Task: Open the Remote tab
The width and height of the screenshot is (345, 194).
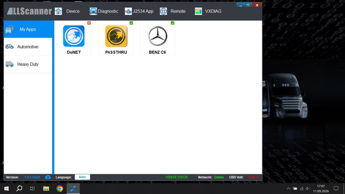Action: tap(178, 11)
